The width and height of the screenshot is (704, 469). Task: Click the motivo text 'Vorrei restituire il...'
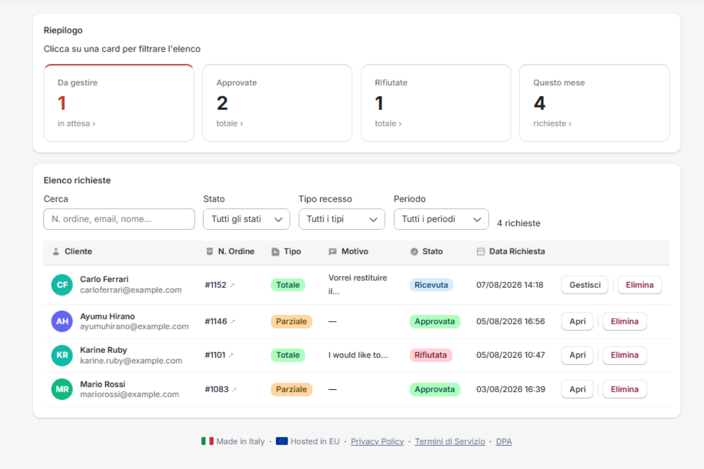coord(358,284)
